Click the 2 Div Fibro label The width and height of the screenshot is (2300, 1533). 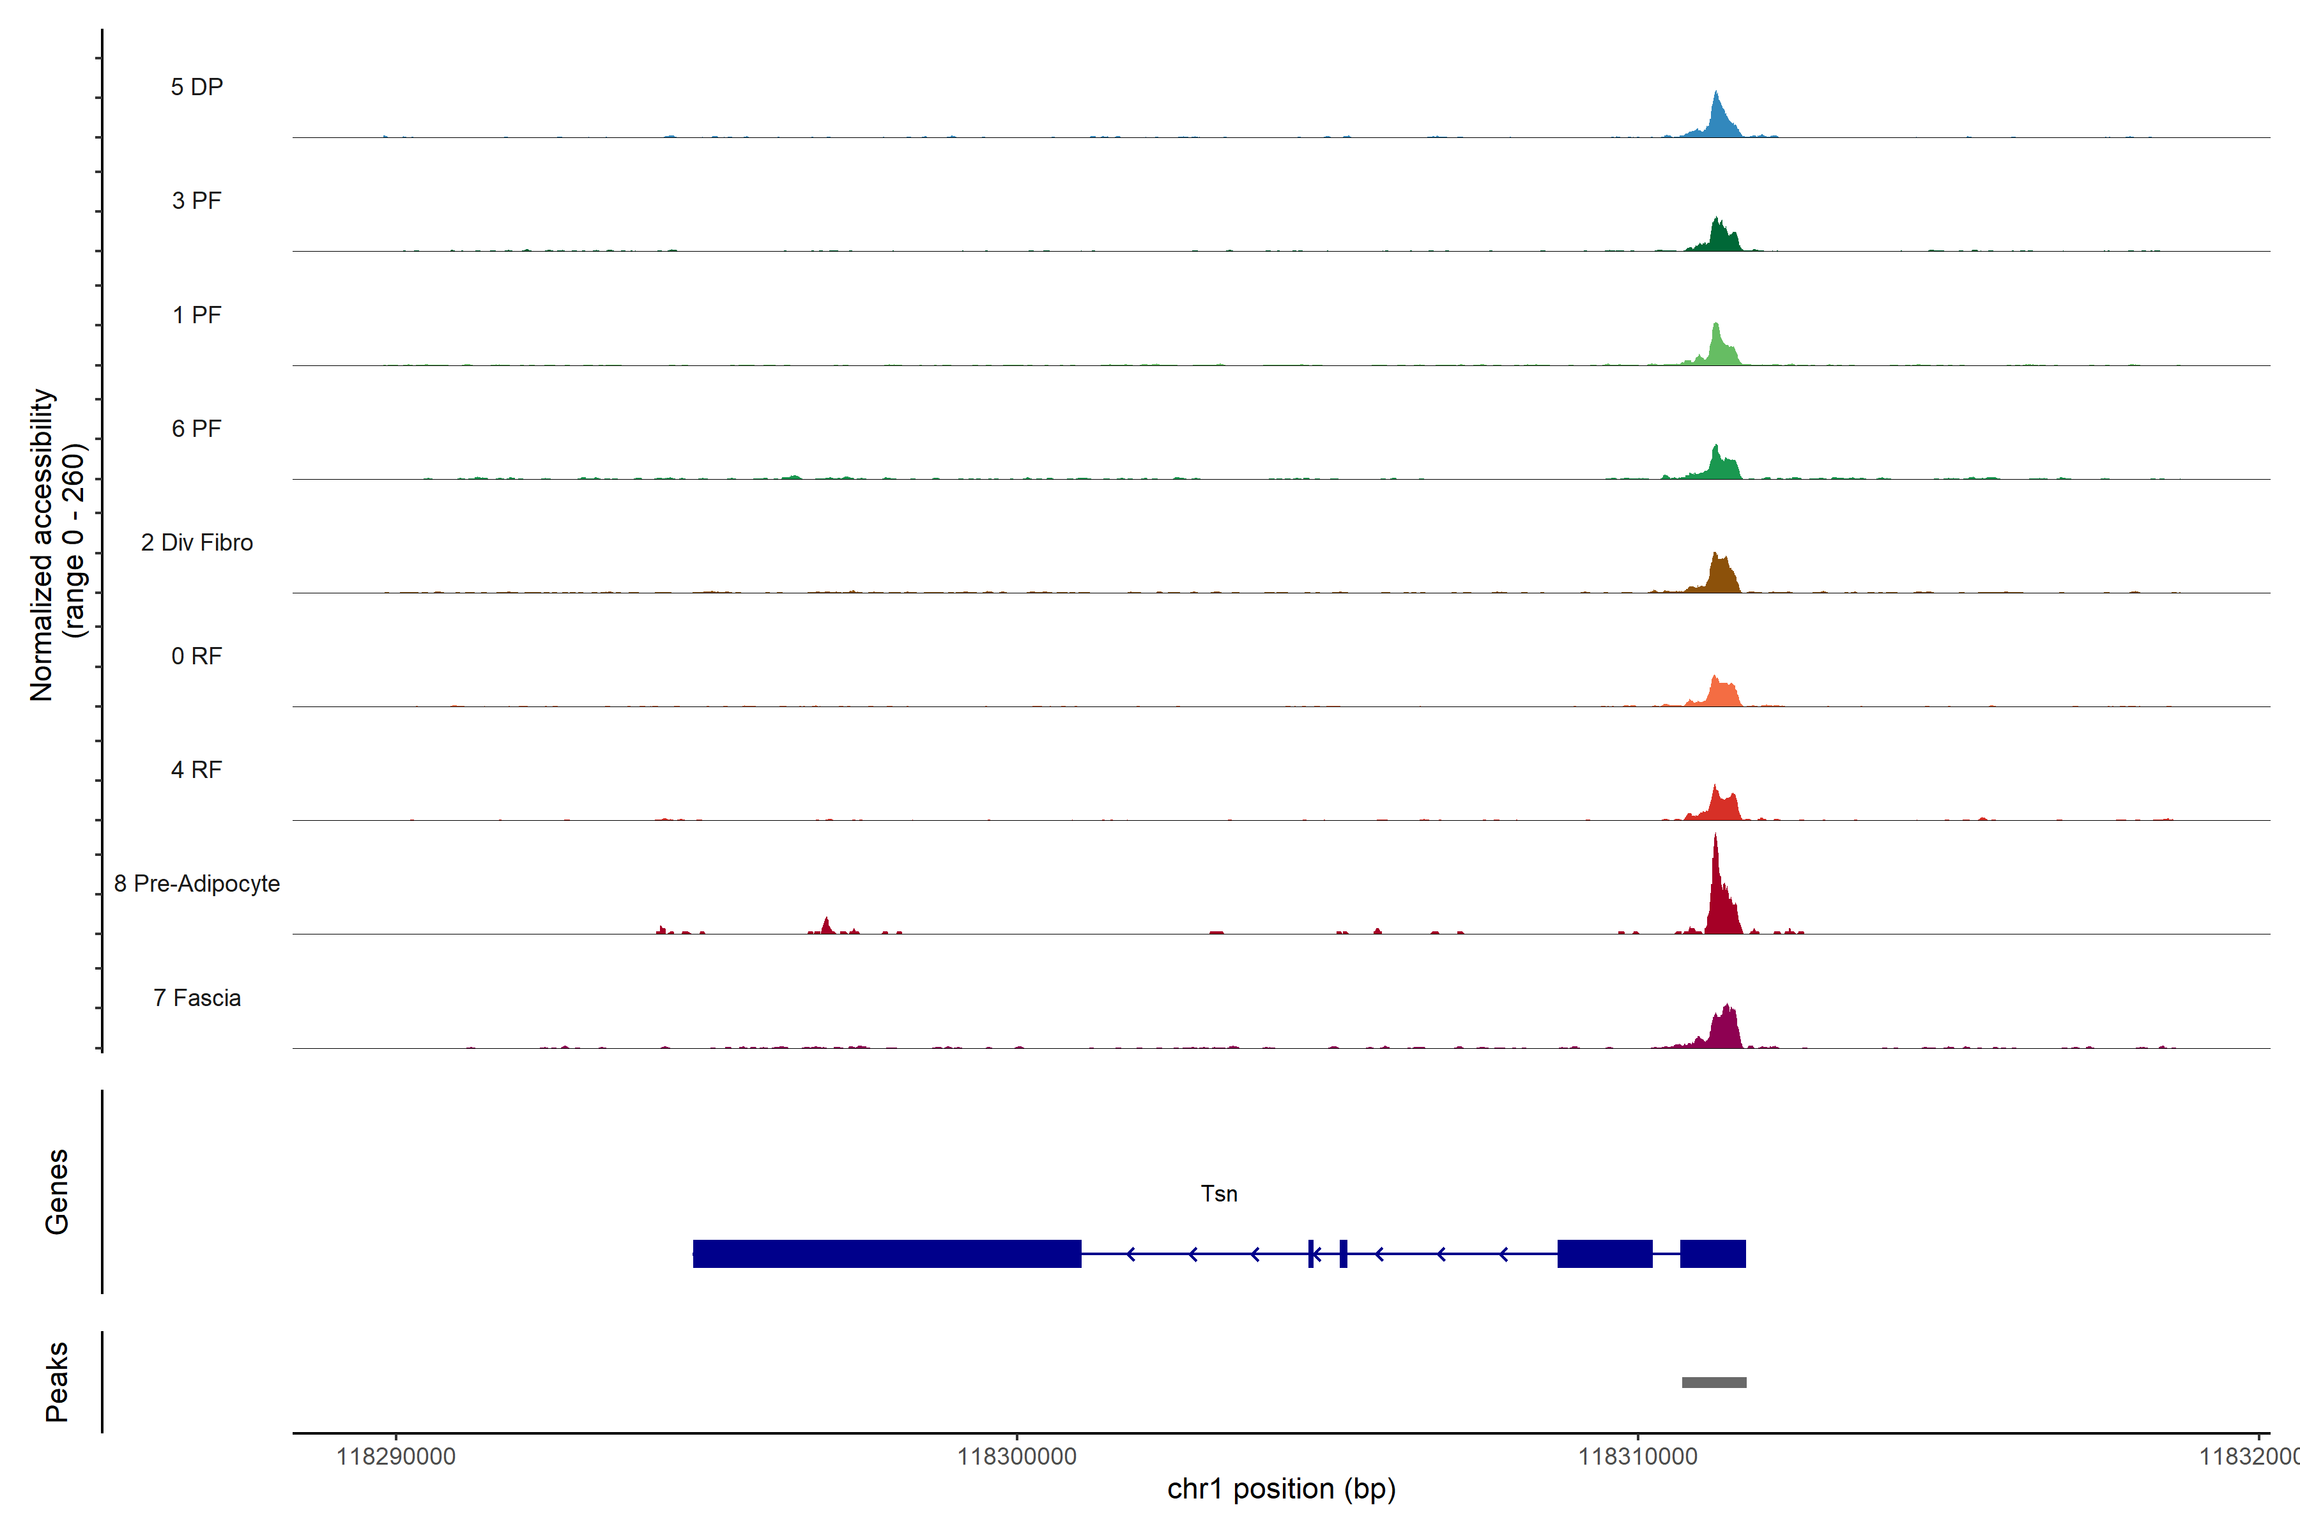coord(197,542)
